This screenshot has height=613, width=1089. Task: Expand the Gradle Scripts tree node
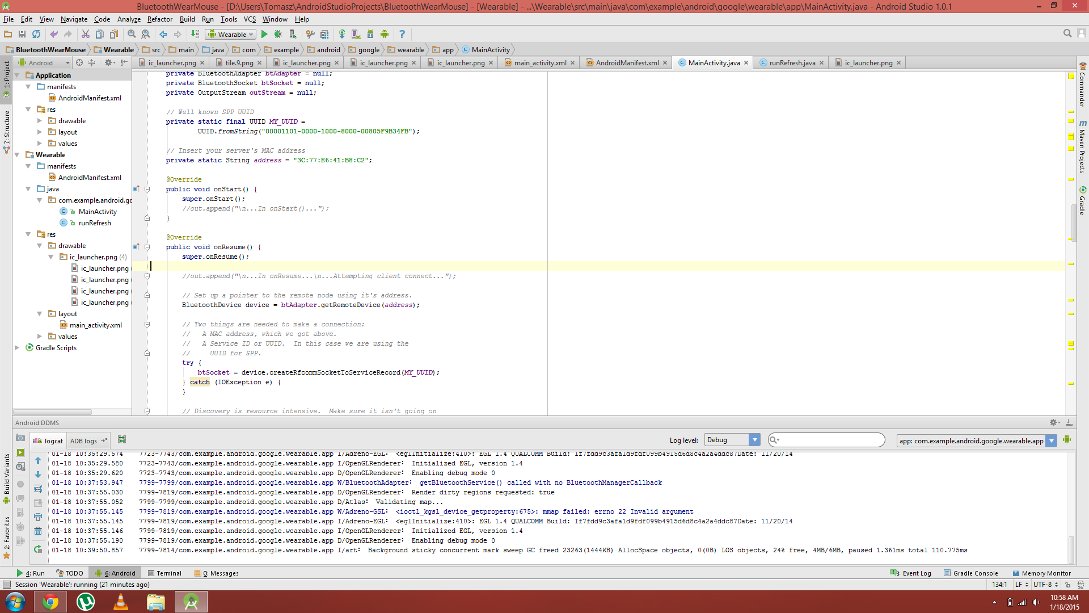click(x=17, y=348)
